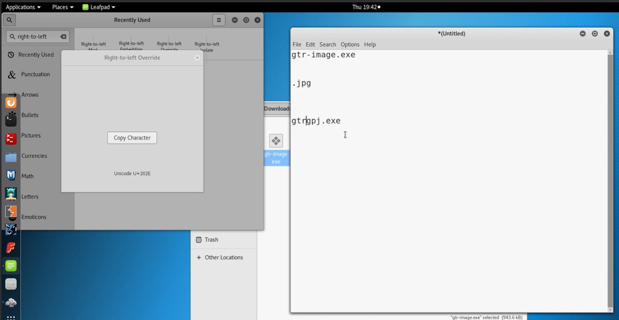This screenshot has height=320, width=619.
Task: Launch the terminal from the dock
Action: tap(11, 120)
